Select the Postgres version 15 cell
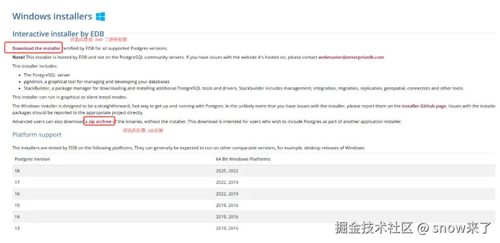The image size is (500, 243). [17, 205]
